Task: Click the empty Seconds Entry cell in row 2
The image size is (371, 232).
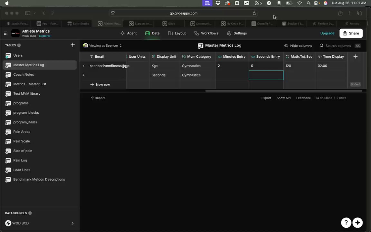Action: (266, 75)
